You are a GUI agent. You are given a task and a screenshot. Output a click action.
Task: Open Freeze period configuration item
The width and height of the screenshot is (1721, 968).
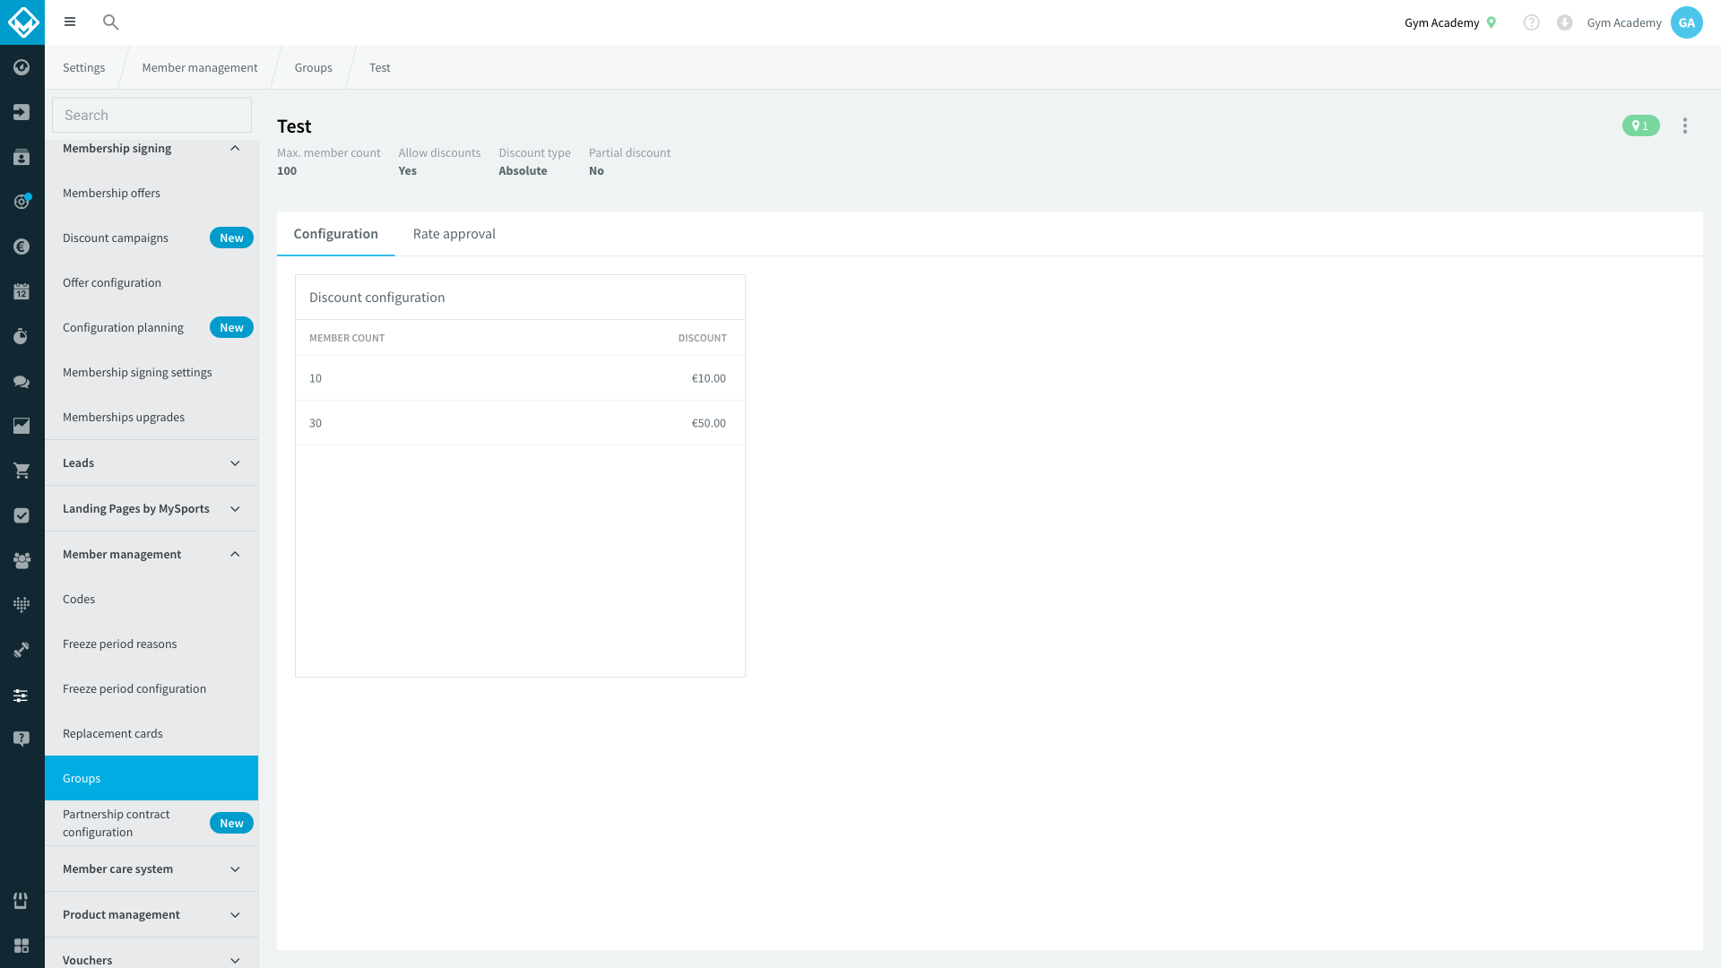pos(151,688)
